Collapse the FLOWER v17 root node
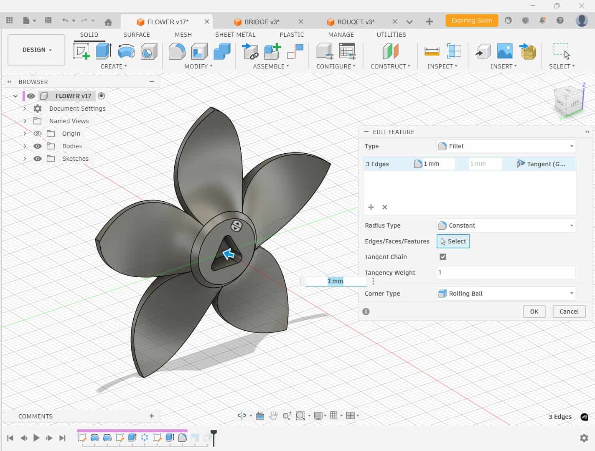This screenshot has height=451, width=595. (x=15, y=96)
